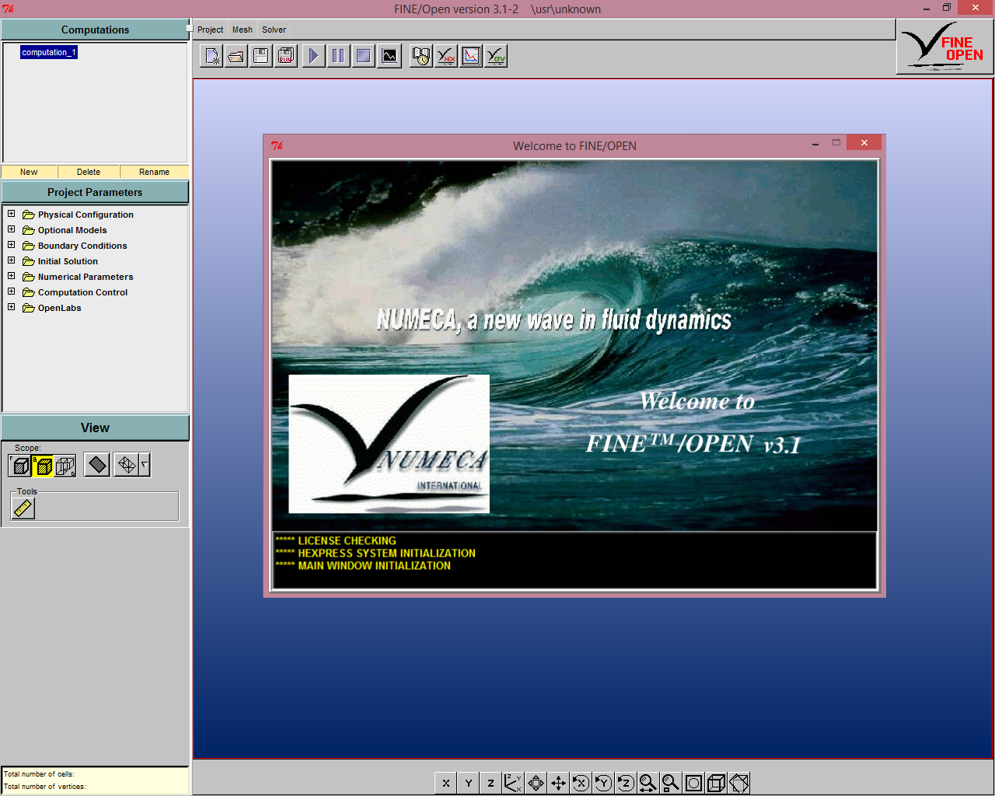Click Total number of cells status text

39,774
